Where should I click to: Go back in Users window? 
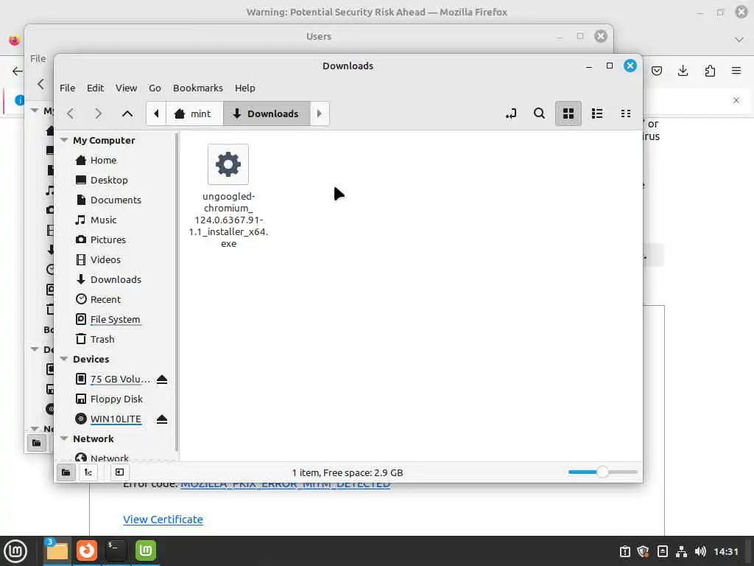(x=41, y=84)
